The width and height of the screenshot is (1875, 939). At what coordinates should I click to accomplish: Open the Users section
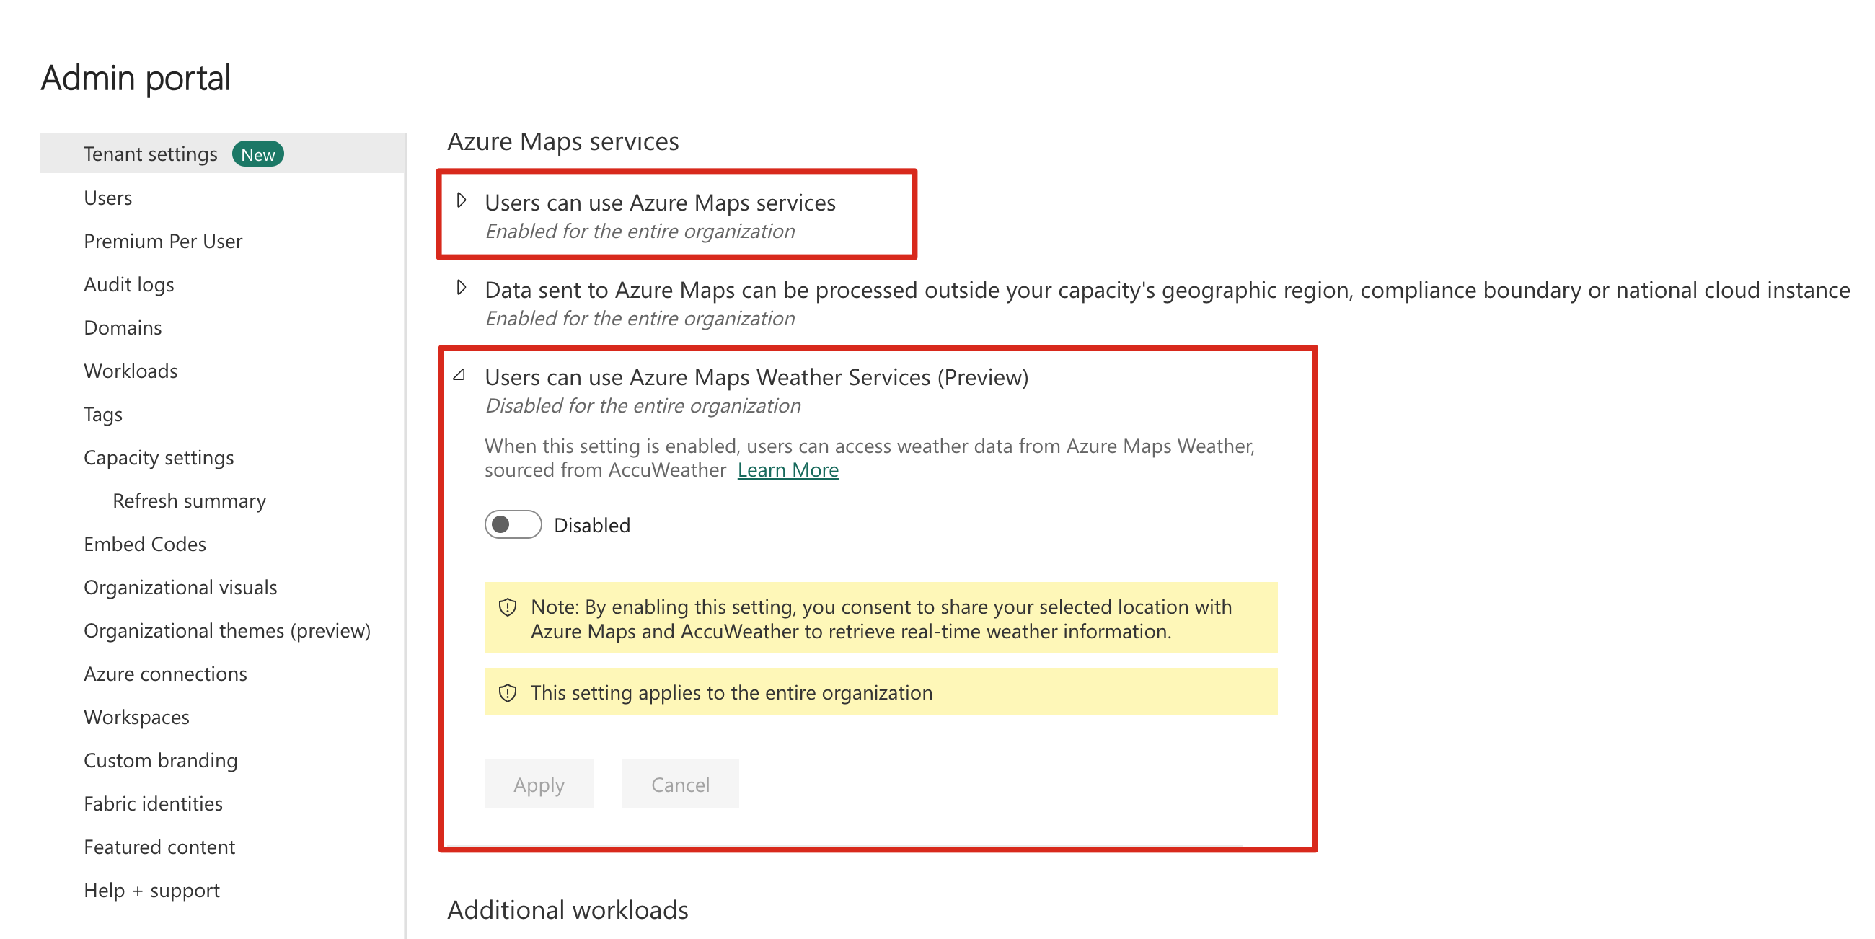[x=107, y=198]
